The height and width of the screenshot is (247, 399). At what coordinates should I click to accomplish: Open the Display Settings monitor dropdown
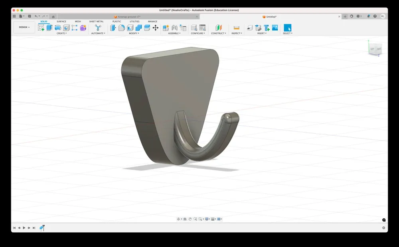coord(207,219)
